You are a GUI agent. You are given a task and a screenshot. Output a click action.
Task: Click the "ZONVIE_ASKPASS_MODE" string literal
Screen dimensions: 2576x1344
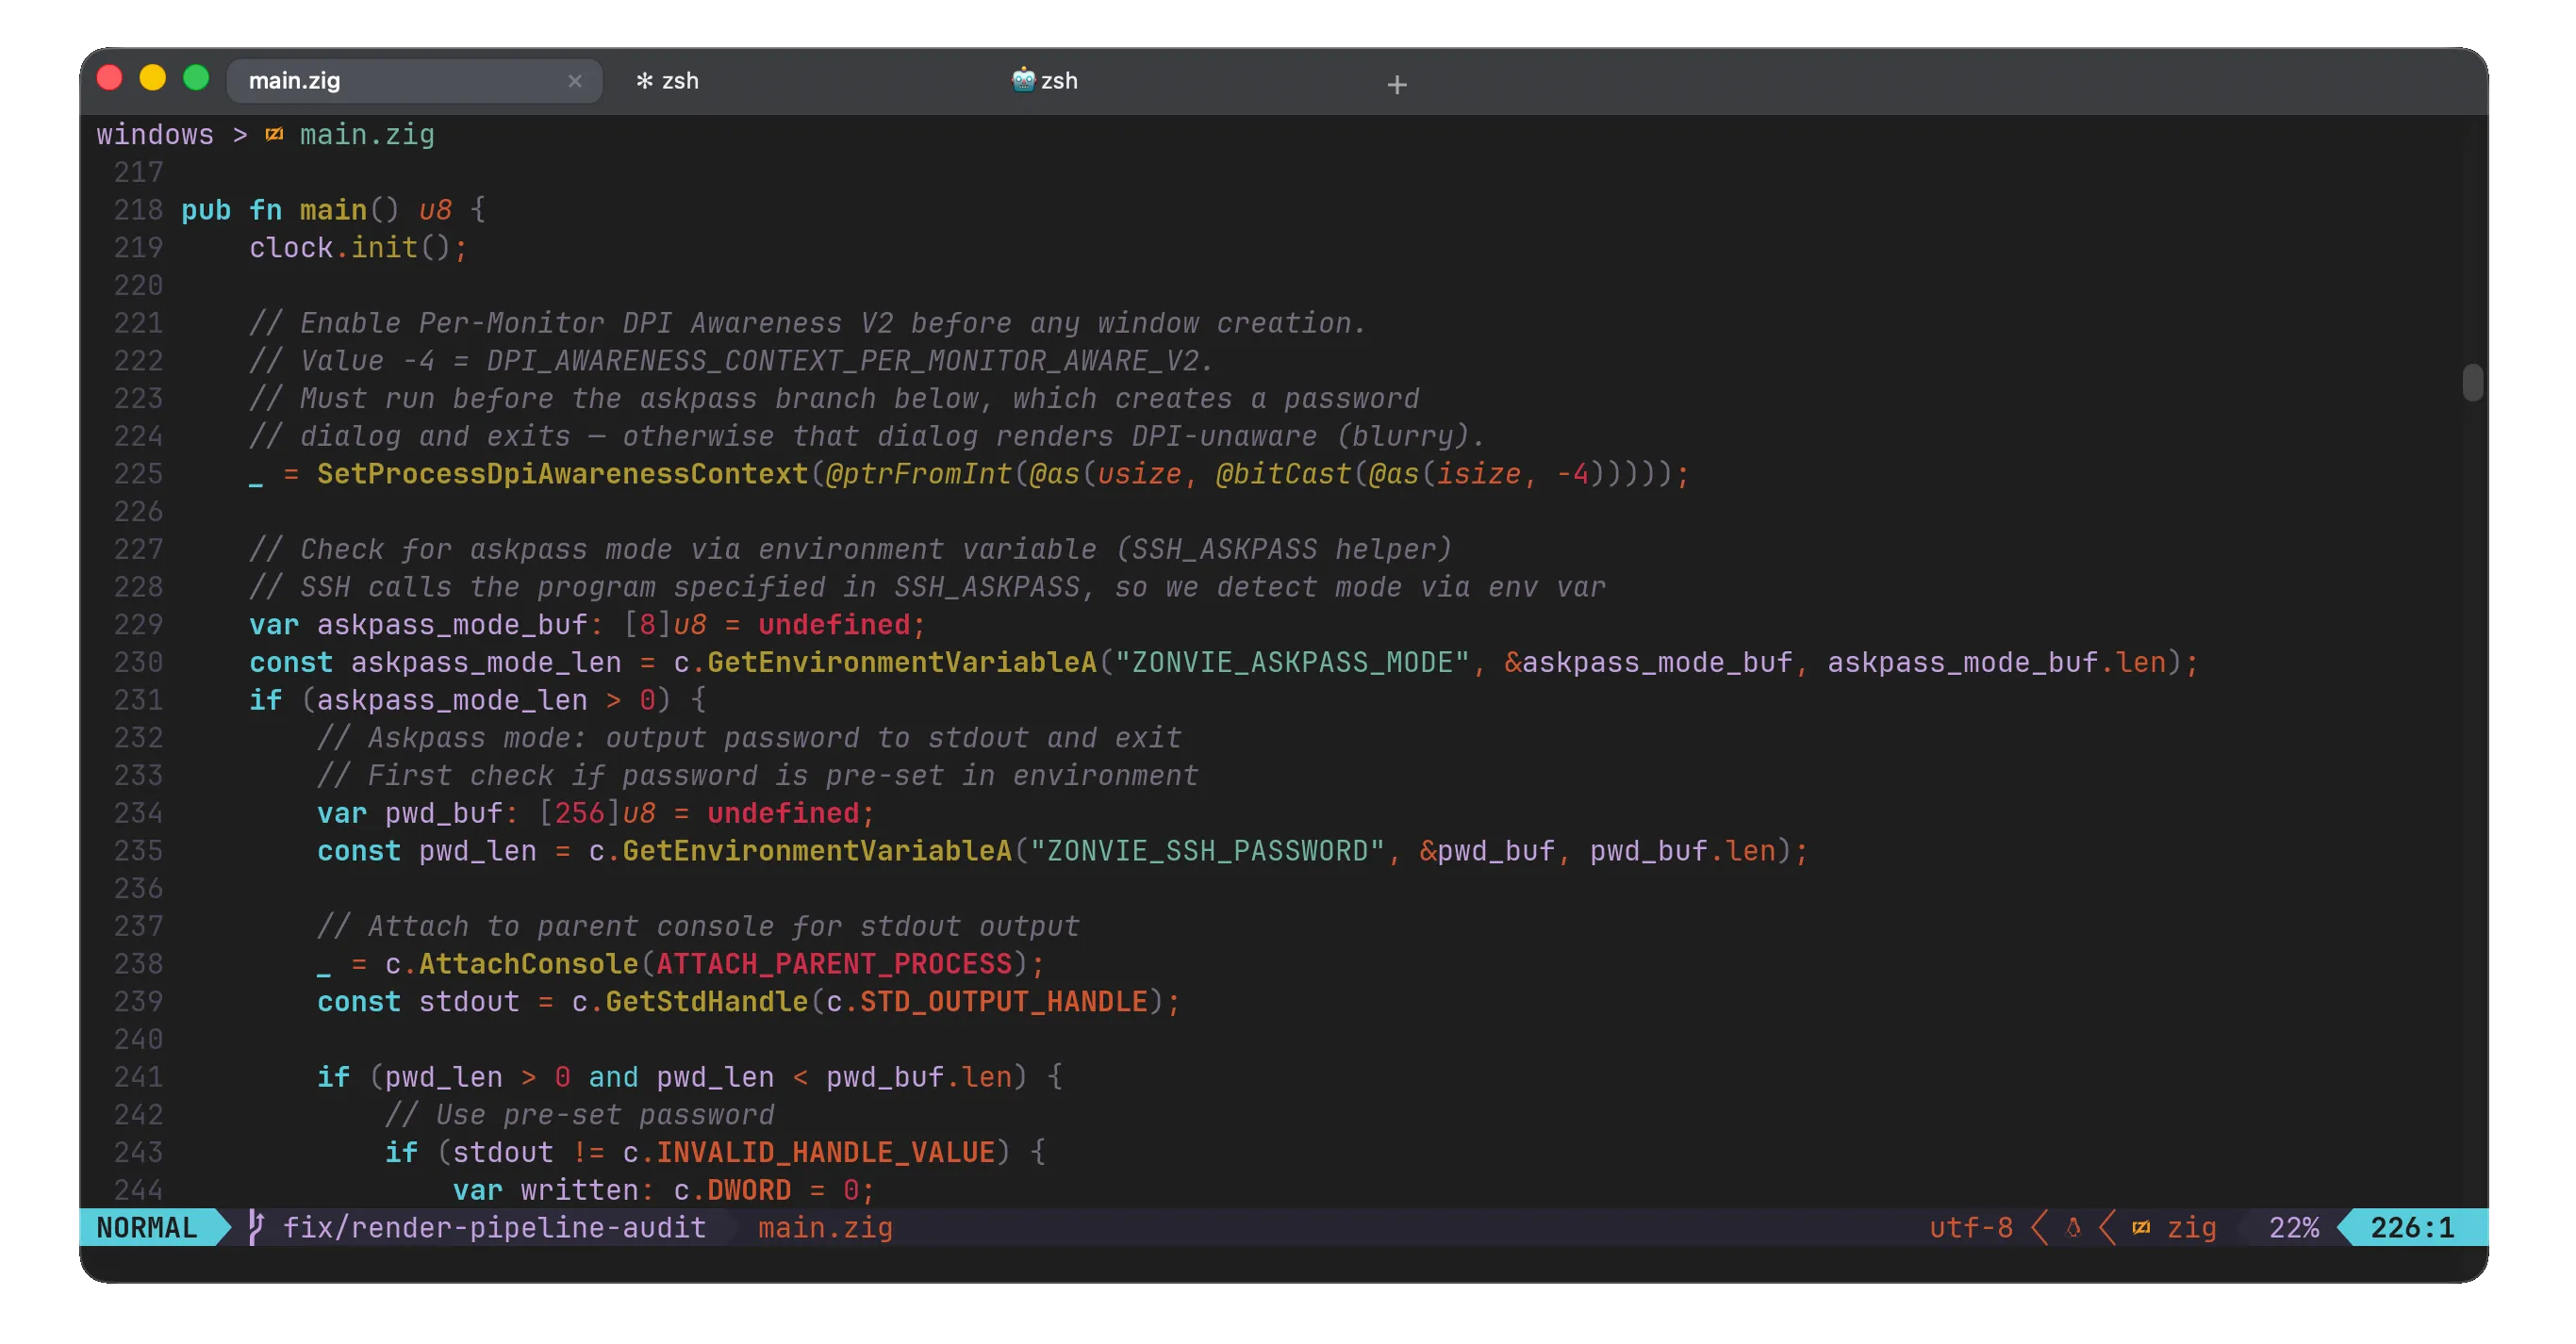(x=1292, y=663)
